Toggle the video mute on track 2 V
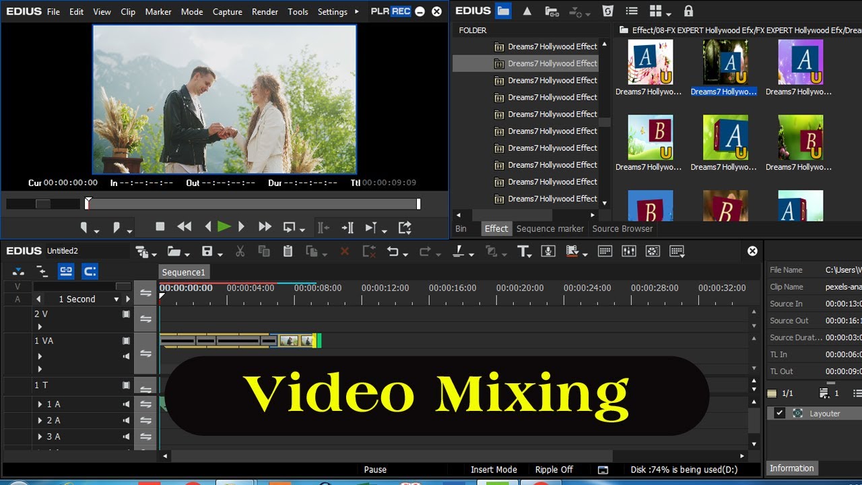 [126, 314]
